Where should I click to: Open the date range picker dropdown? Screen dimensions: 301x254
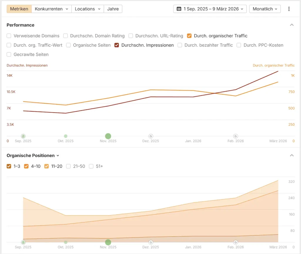[x=210, y=9]
